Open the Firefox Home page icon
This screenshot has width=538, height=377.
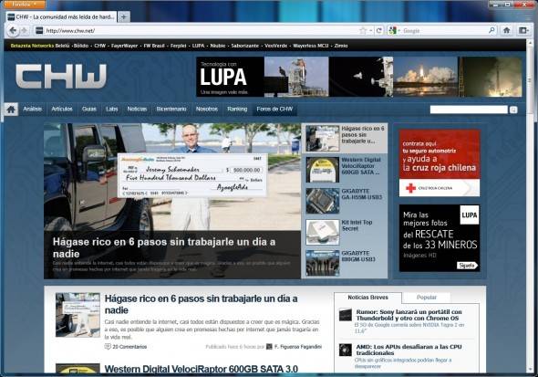(x=506, y=30)
